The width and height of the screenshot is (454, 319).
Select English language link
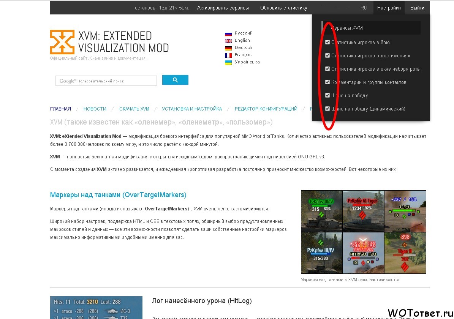click(242, 40)
